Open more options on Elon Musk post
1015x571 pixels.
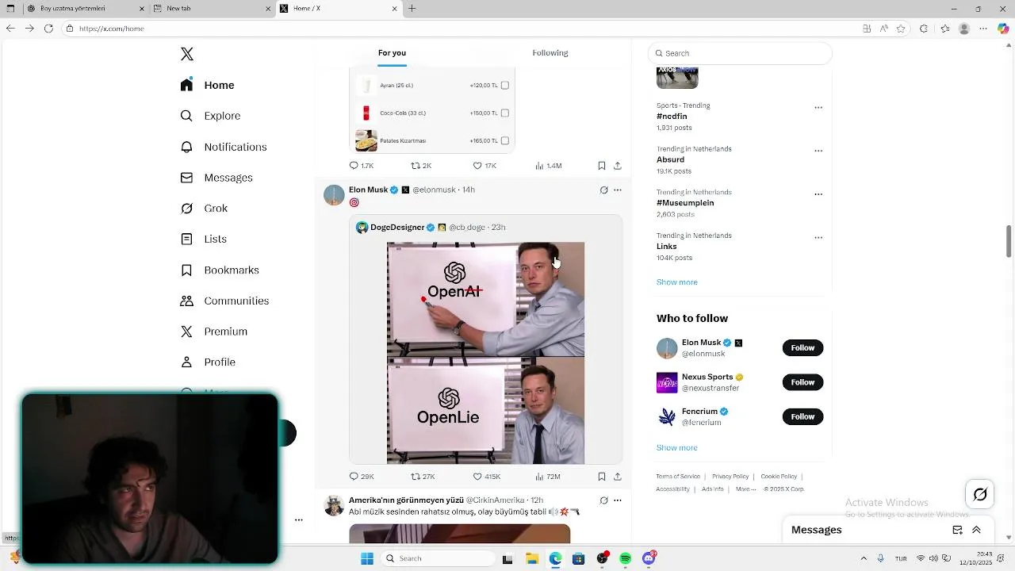pos(618,190)
